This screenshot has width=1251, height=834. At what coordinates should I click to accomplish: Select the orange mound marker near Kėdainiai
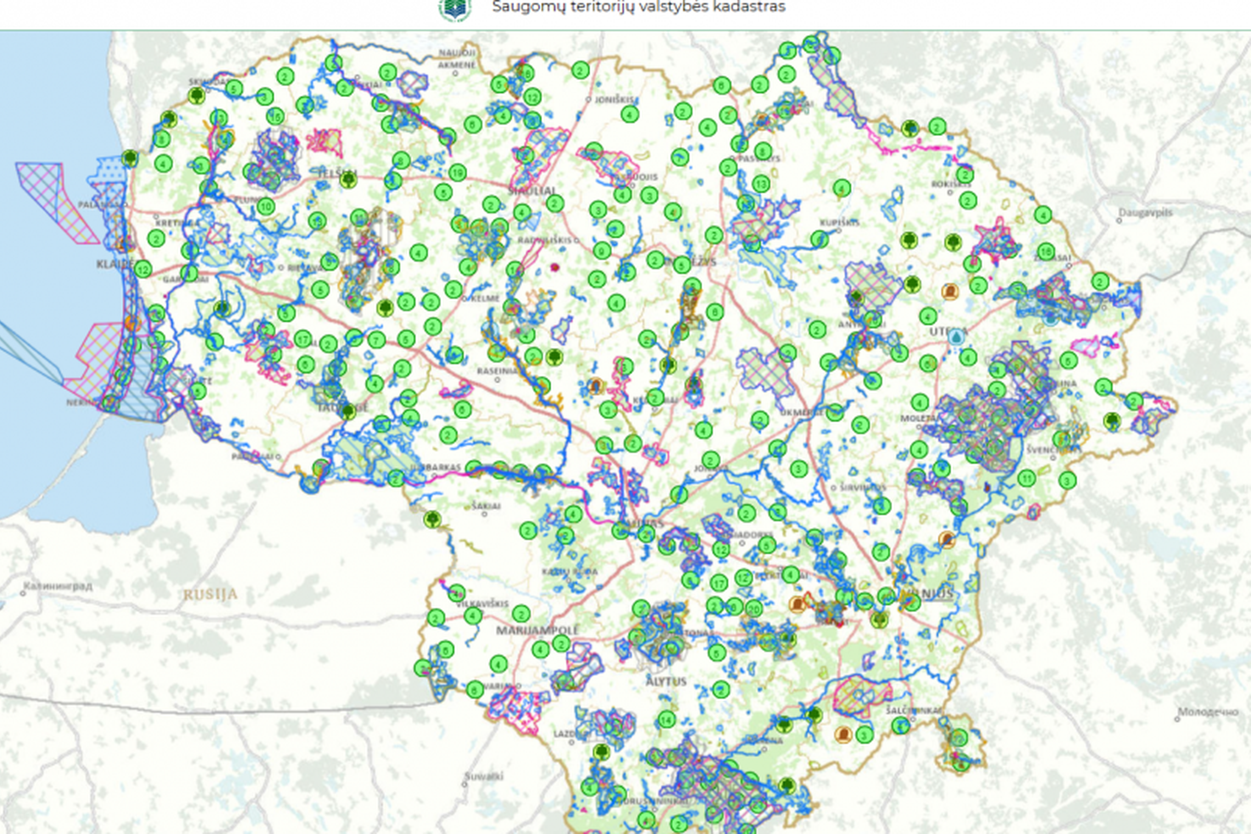[x=595, y=386]
